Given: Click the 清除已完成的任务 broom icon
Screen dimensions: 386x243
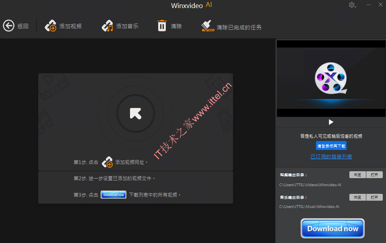Looking at the screenshot, I should click(207, 26).
